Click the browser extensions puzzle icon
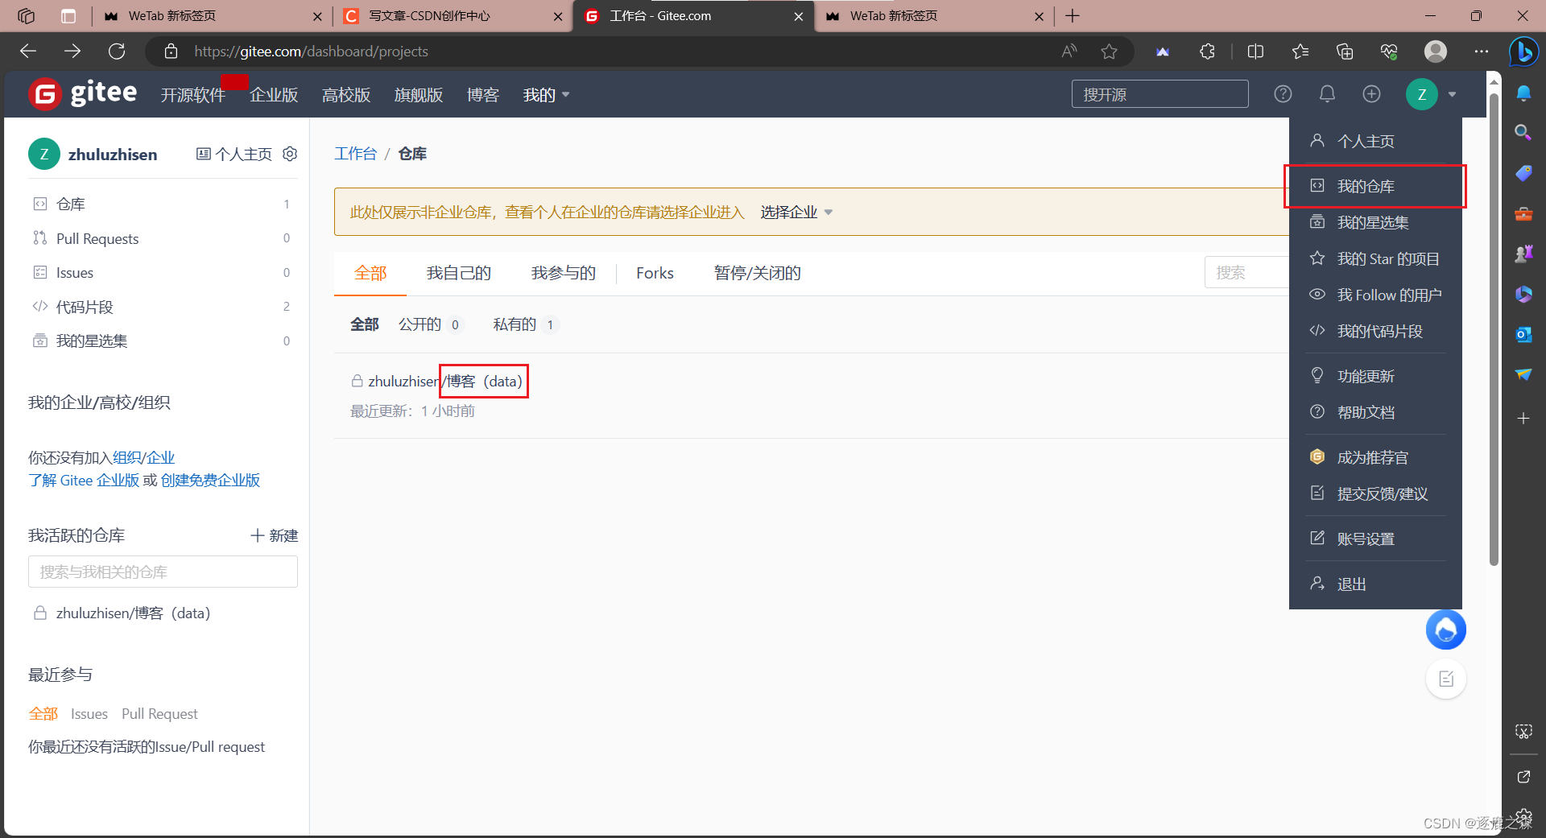1546x838 pixels. (1206, 51)
